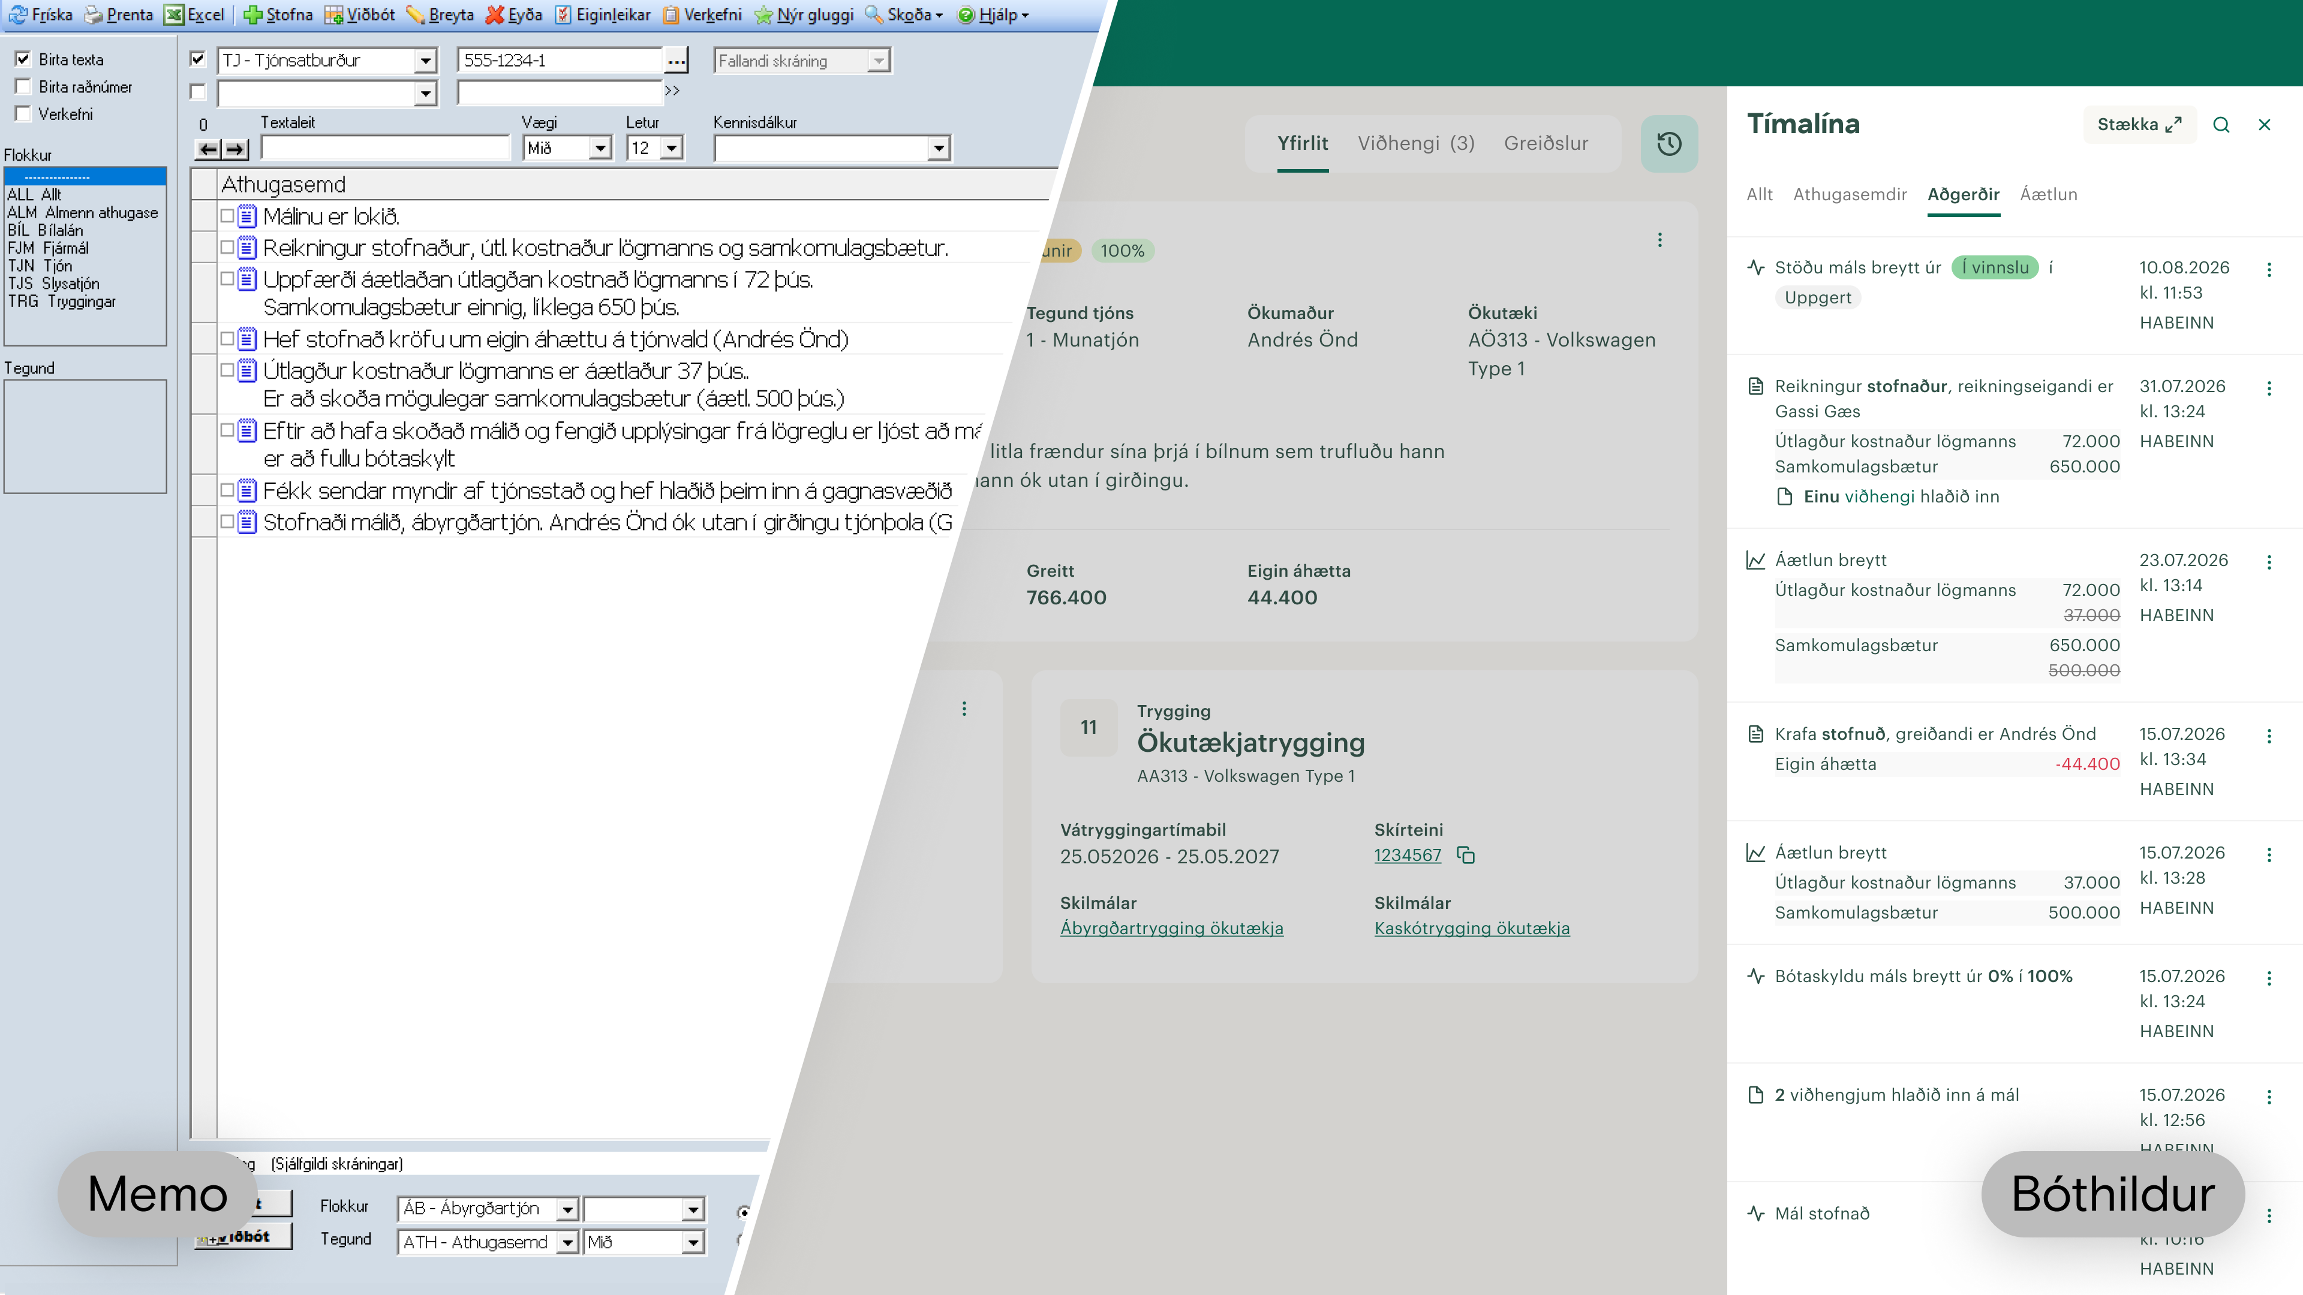This screenshot has width=2303, height=1295.
Task: Open Eiginleikar properties icon
Action: point(563,14)
